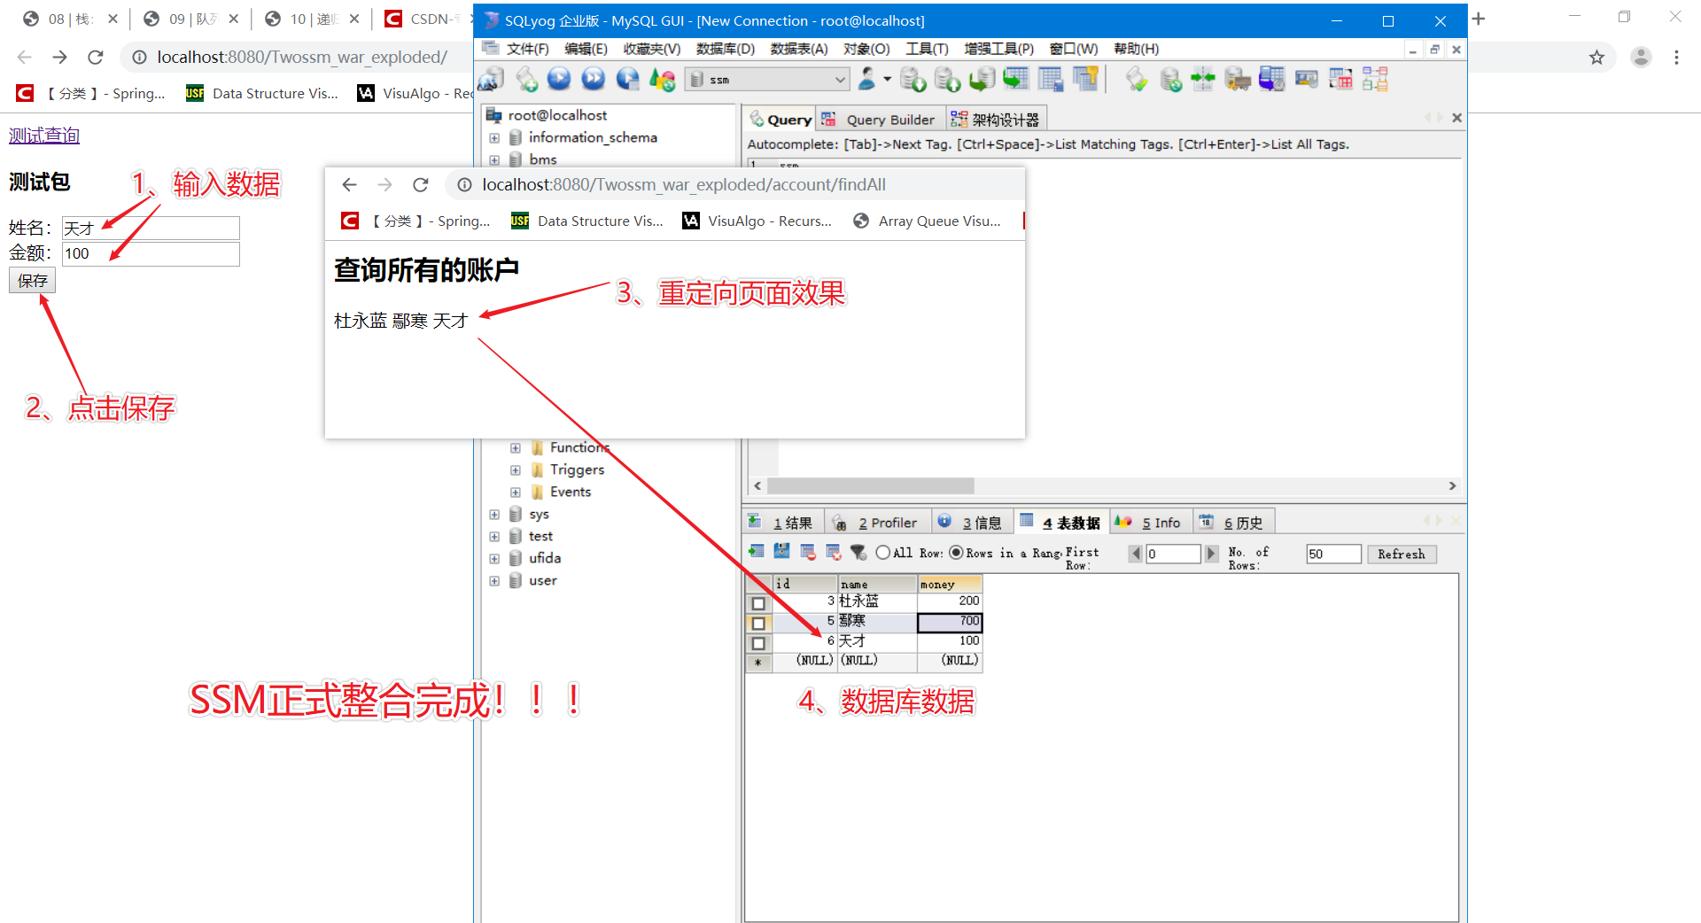Screen dimensions: 1701x923
Task: Click the save changes floppy disk icon
Action: [x=781, y=552]
